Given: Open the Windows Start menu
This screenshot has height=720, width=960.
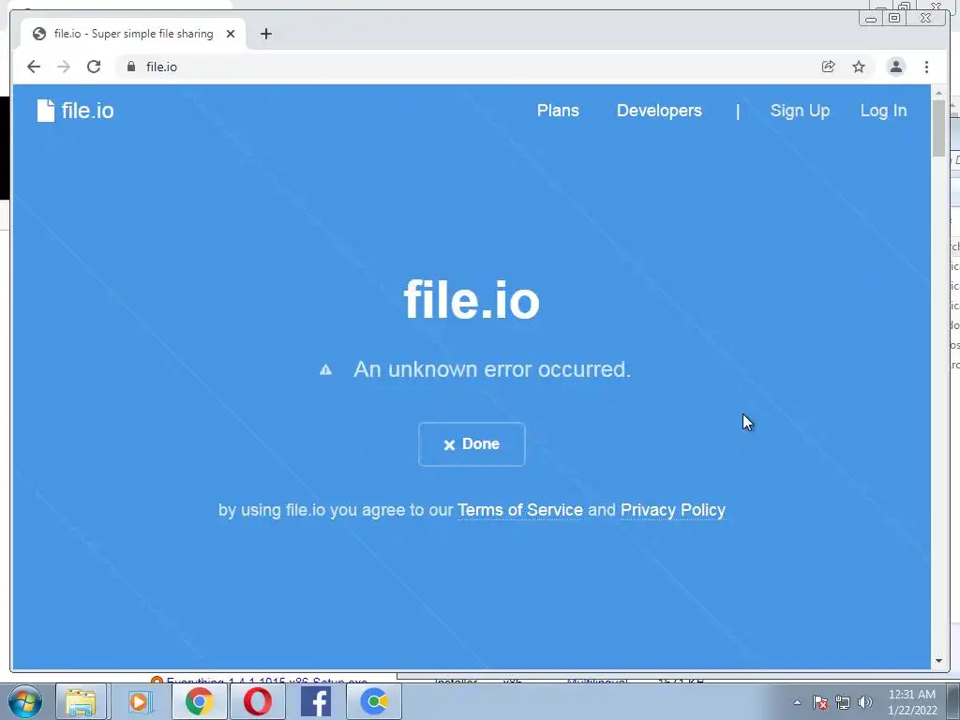Looking at the screenshot, I should [25, 701].
